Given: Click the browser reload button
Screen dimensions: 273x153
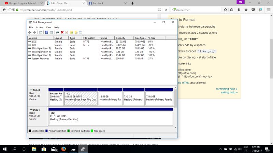Looking at the screenshot, I should (x=166, y=10).
